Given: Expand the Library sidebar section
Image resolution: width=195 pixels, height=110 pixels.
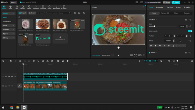Looking at the screenshot, I should (x=9, y=38).
